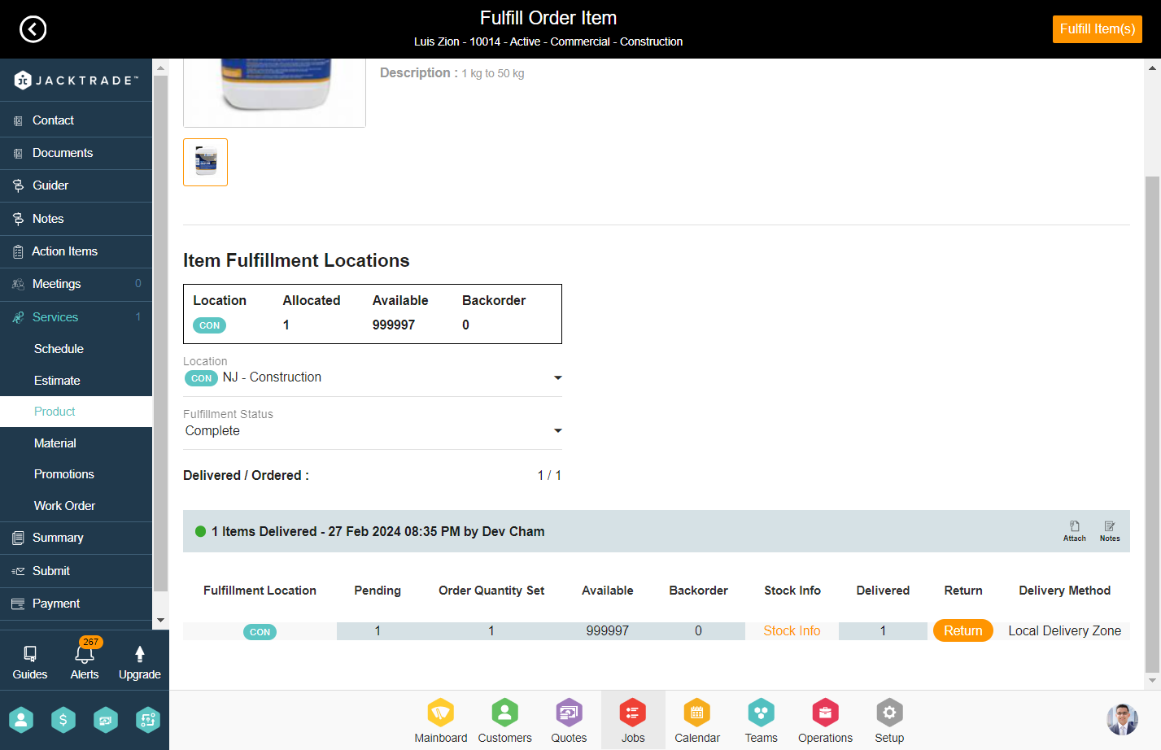The width and height of the screenshot is (1161, 750).
Task: Open Calendar module
Action: point(697,721)
